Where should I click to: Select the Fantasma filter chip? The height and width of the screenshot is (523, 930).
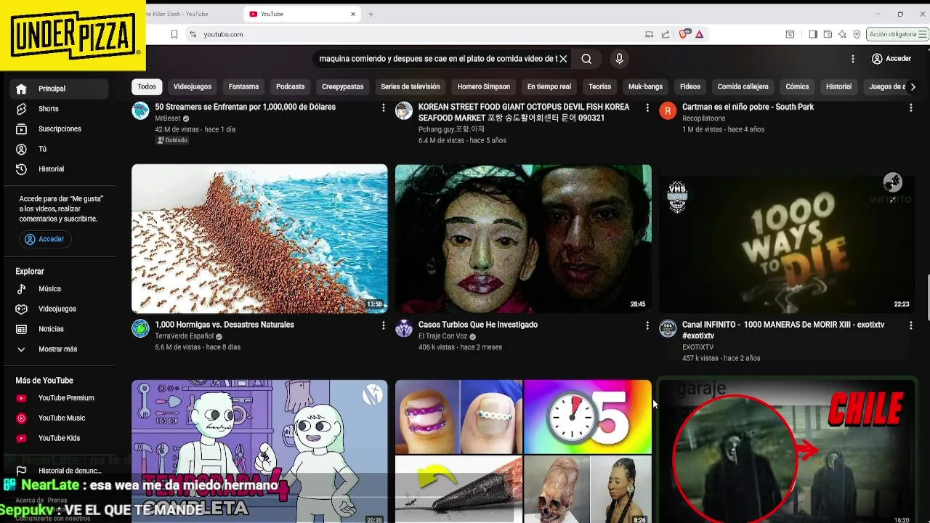(x=243, y=86)
